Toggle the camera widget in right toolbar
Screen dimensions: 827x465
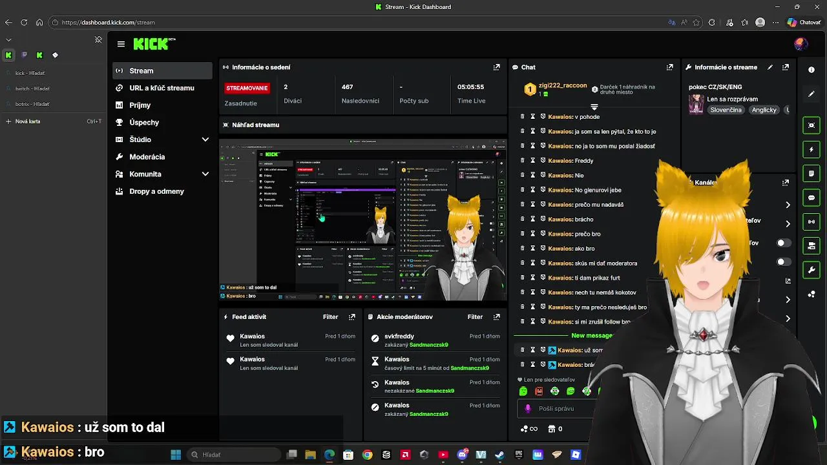click(x=811, y=245)
